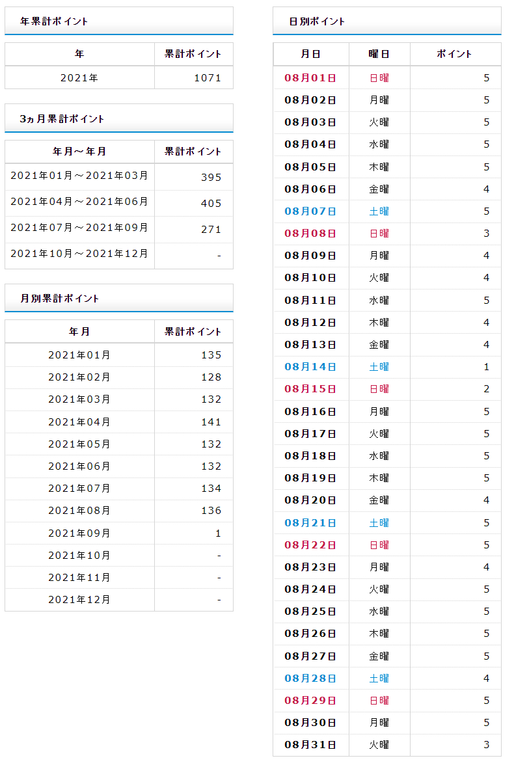Click the monthly value 134
This screenshot has height=767, width=514.
211,488
